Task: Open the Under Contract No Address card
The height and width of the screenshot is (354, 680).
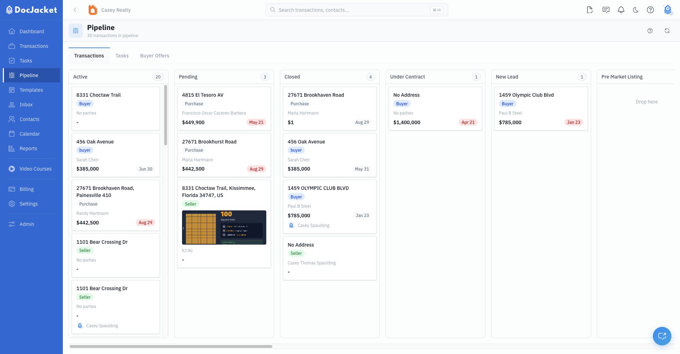Action: [x=435, y=108]
